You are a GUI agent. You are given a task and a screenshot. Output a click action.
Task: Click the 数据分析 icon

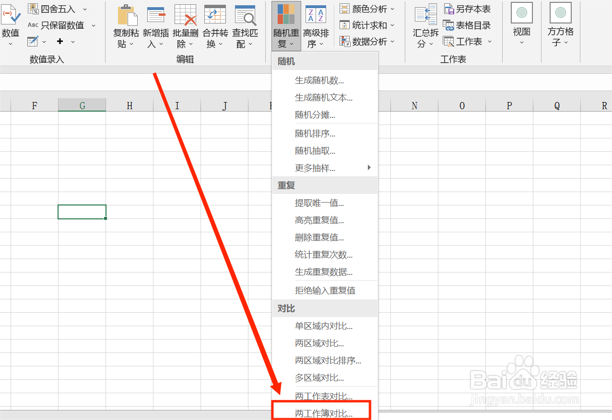(345, 41)
